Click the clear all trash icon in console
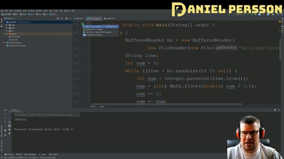This screenshot has height=159, width=284. click(x=9, y=133)
